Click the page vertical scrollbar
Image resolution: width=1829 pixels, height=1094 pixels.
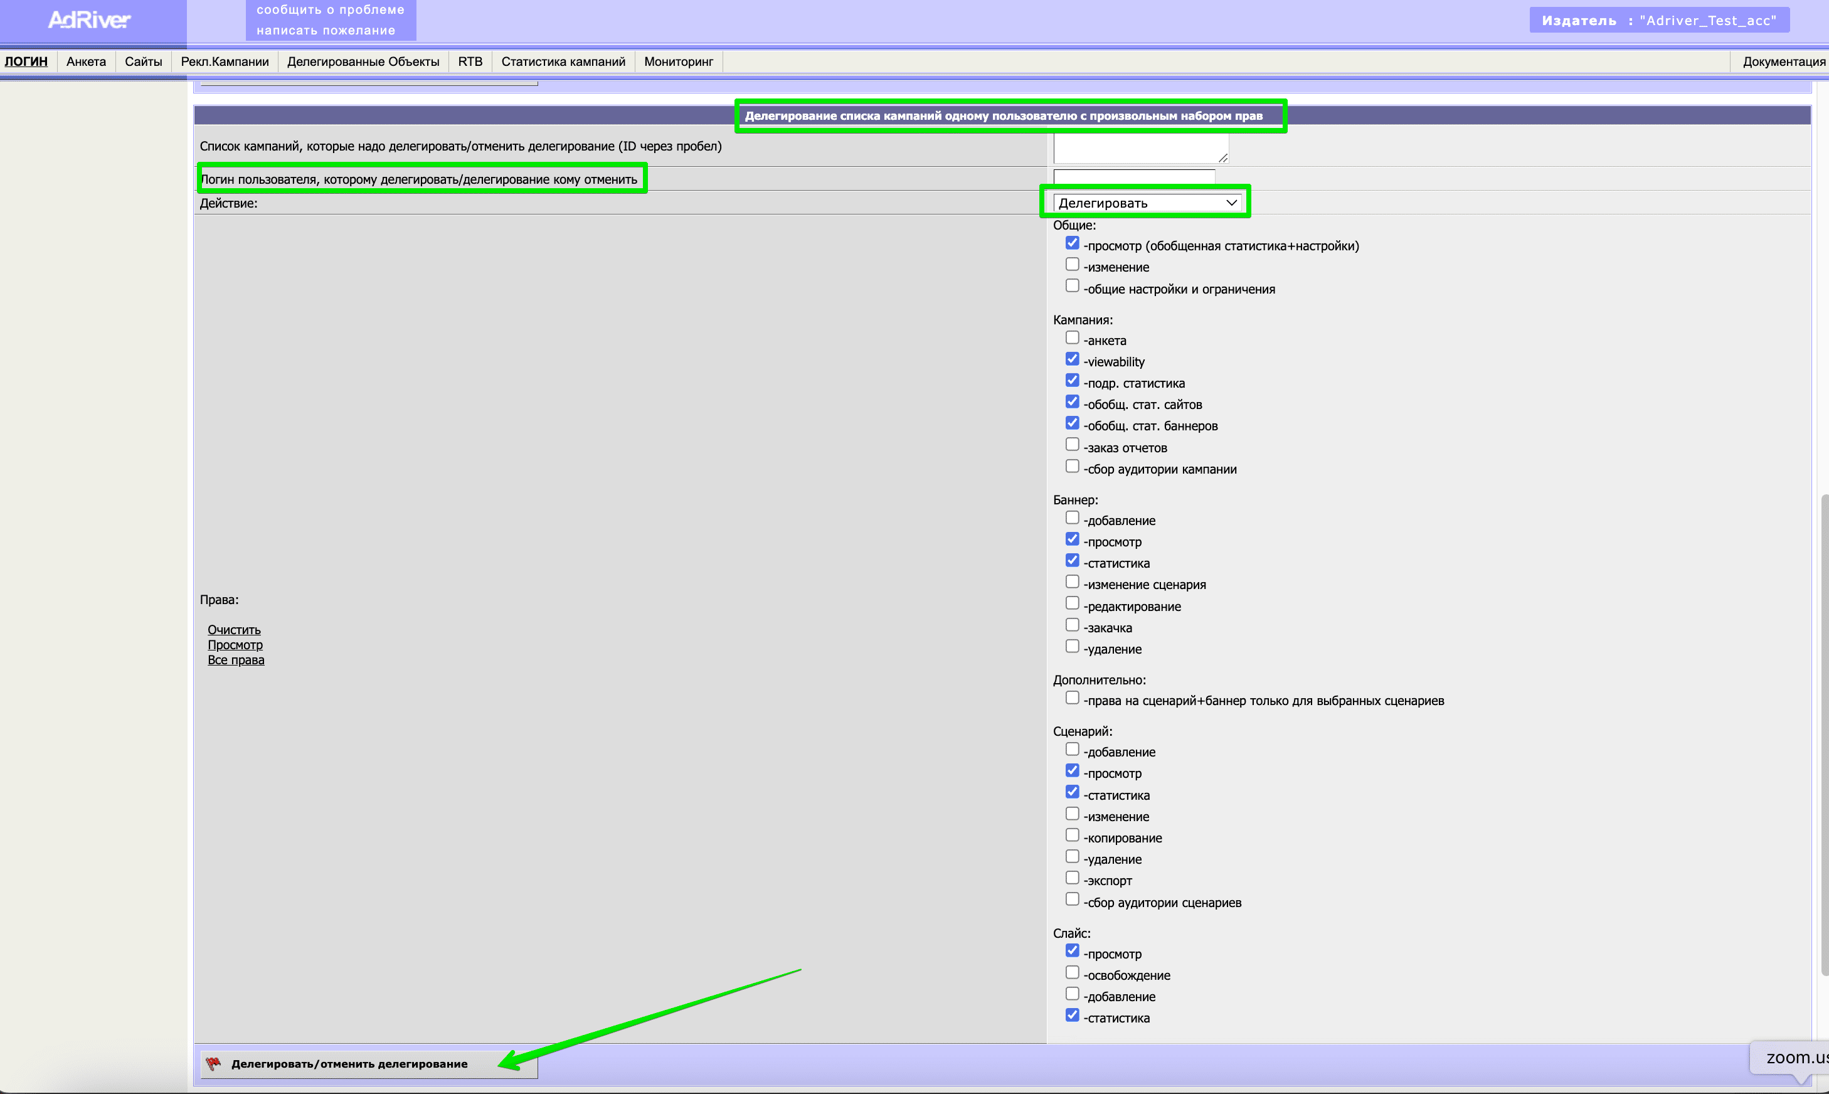pos(1824,735)
